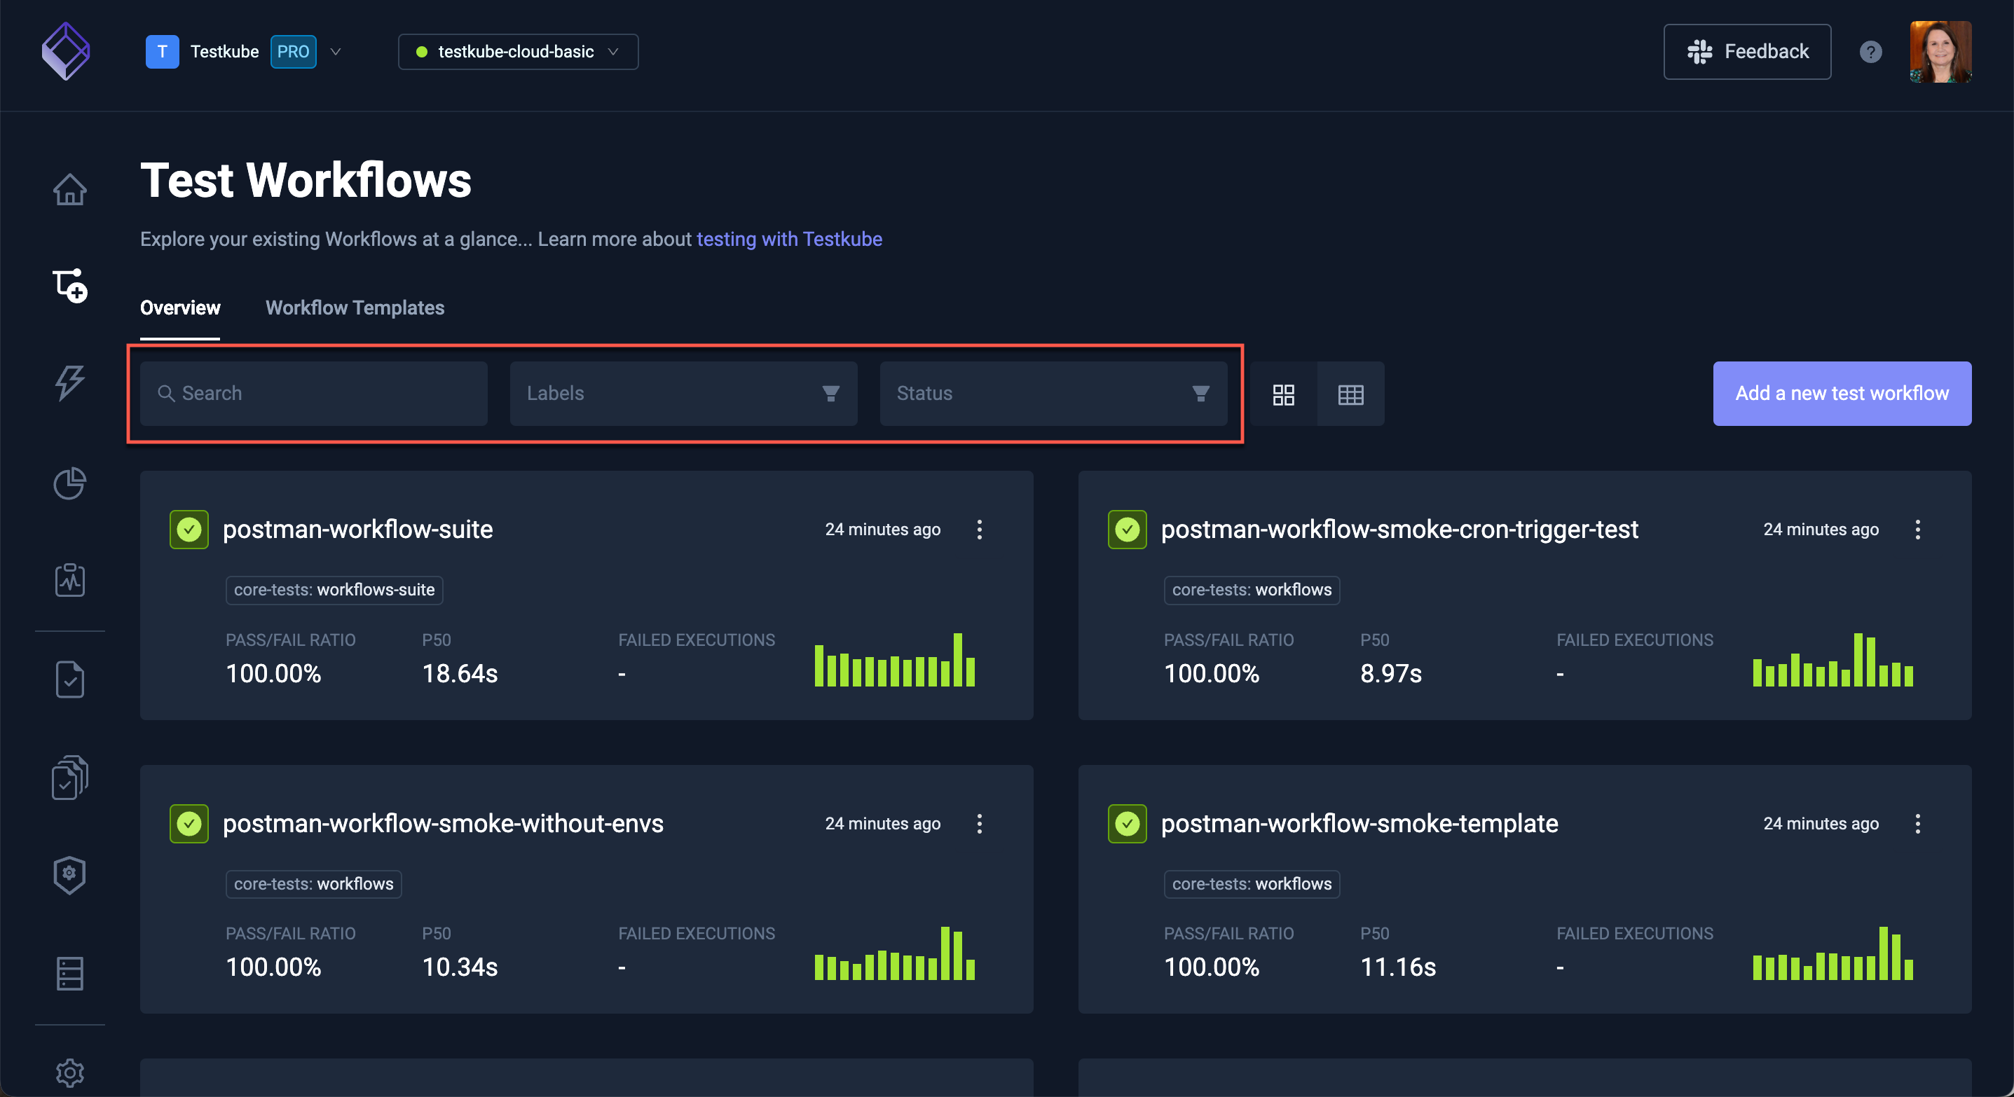
Task: Click passed status icon of postman-workflow-smoke-without-envs
Action: (189, 824)
